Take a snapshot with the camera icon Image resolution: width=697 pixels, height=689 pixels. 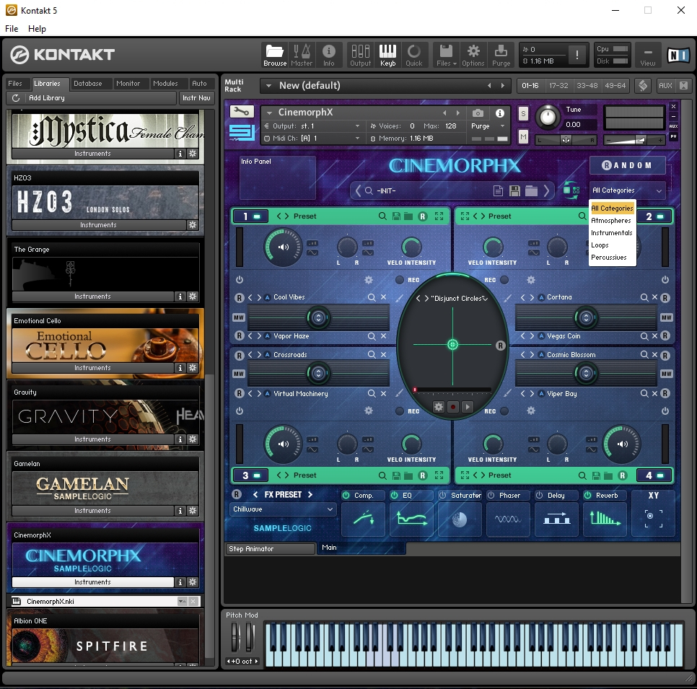tap(478, 113)
